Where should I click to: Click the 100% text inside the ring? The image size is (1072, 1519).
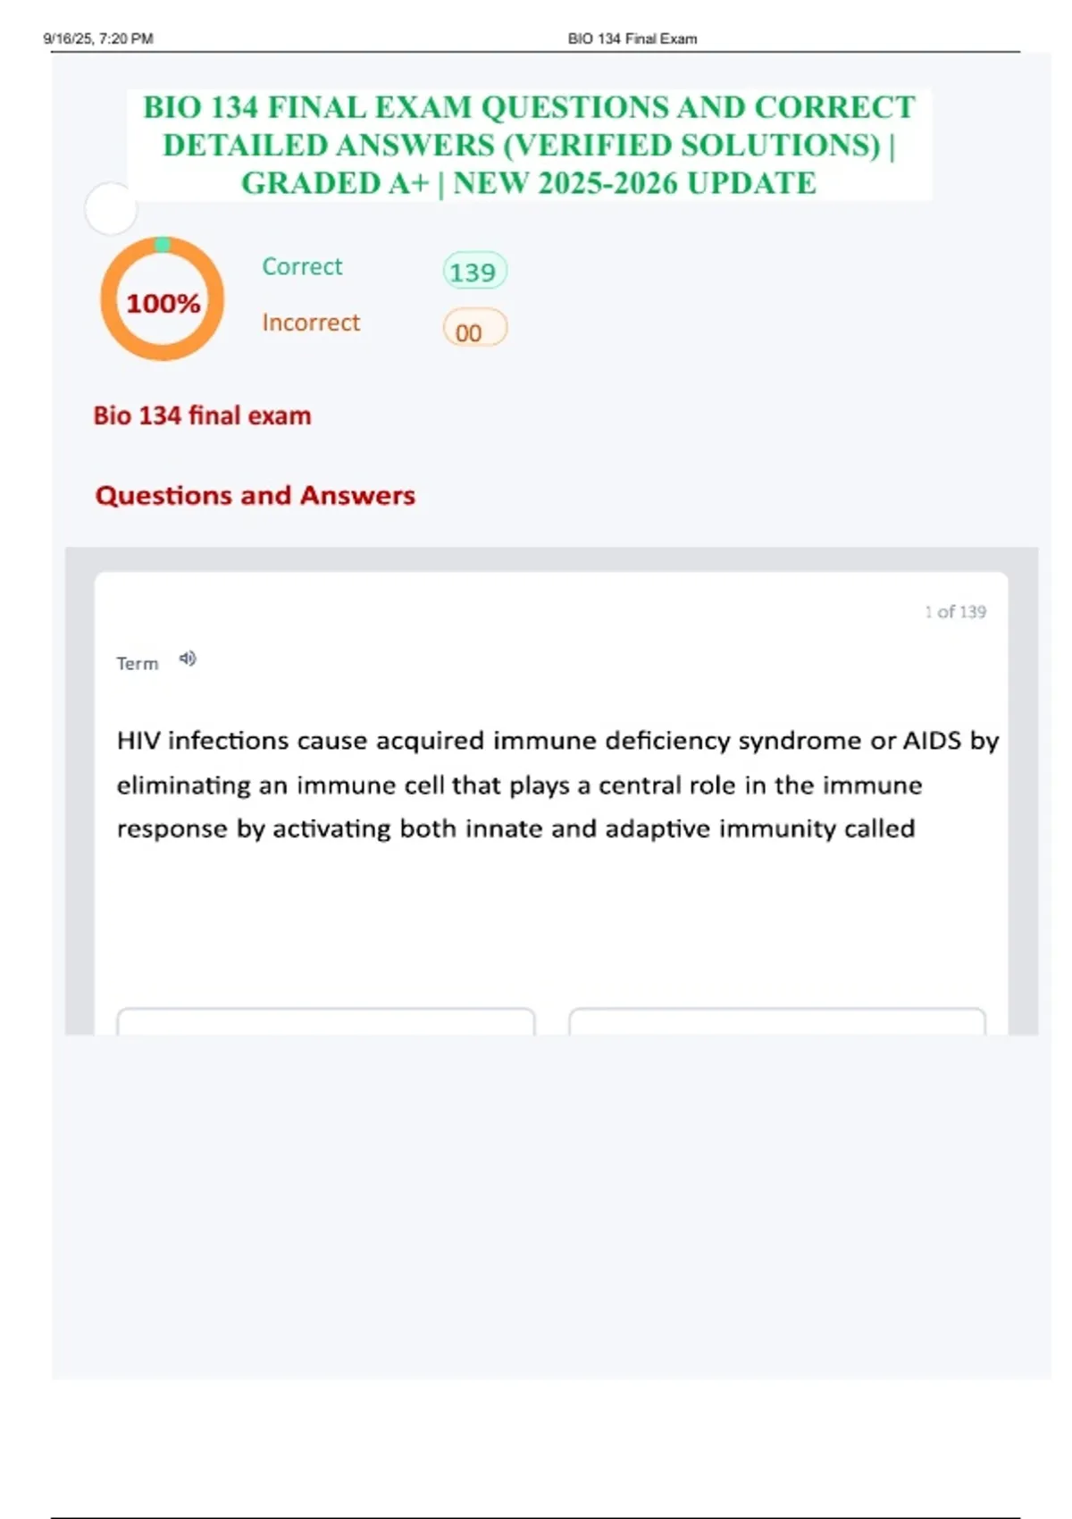pos(163,304)
